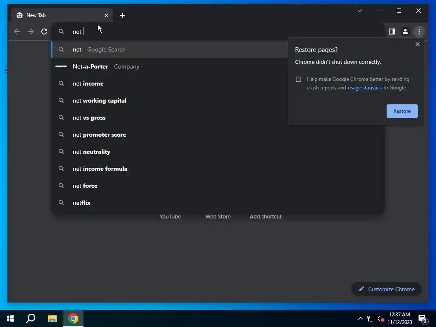Open the profile avatar icon

pos(405,32)
